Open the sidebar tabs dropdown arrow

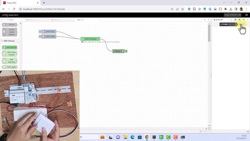[x=248, y=20]
